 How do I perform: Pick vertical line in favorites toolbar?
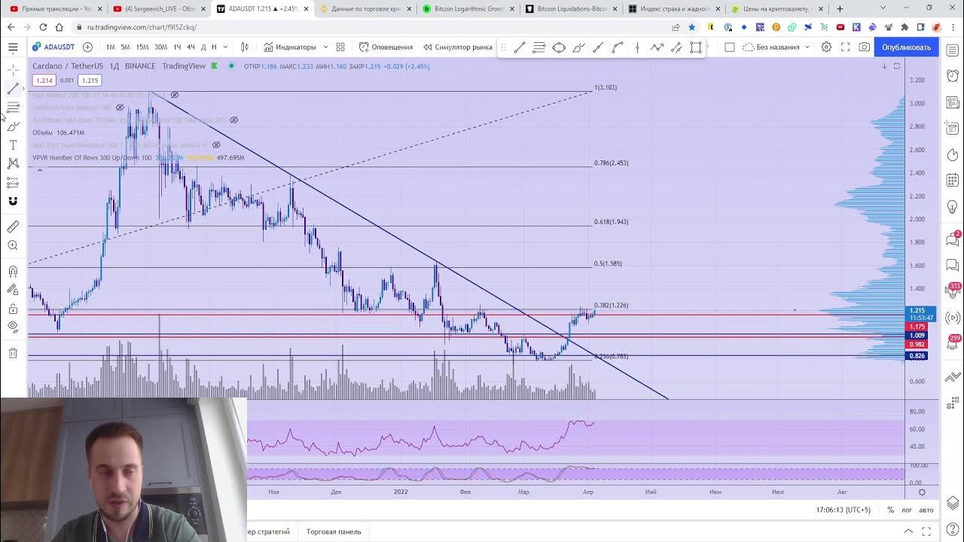637,47
